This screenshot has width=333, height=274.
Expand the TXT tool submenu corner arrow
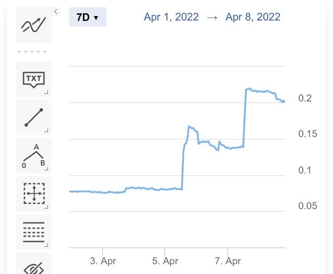pos(46,92)
